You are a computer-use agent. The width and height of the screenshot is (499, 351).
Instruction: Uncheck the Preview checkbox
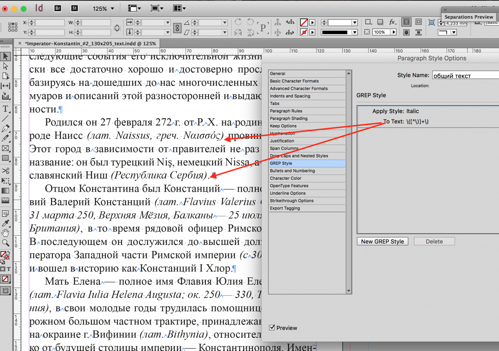tap(272, 328)
